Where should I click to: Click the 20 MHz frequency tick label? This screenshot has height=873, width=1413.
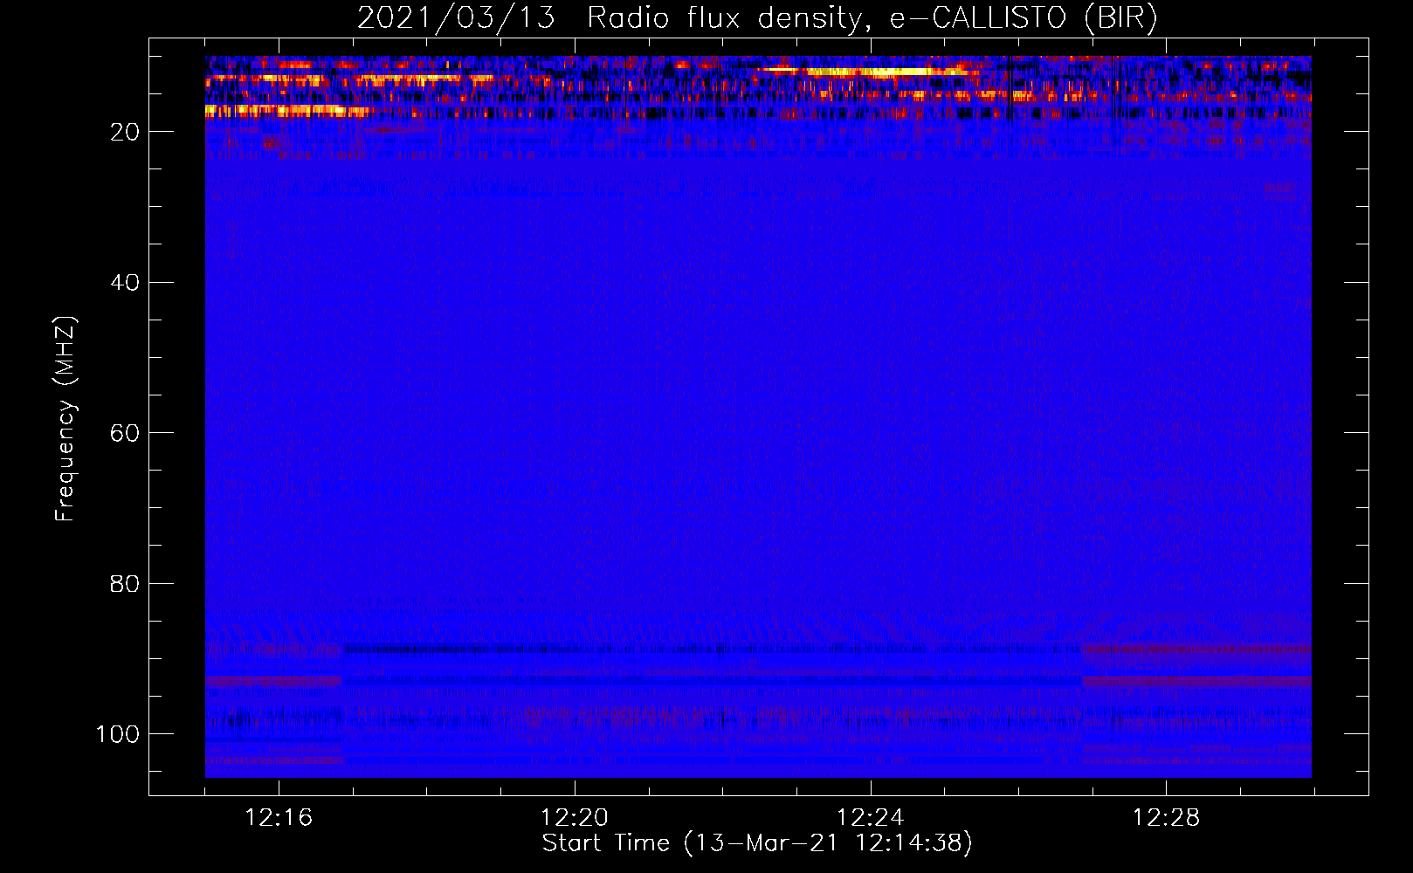125,132
